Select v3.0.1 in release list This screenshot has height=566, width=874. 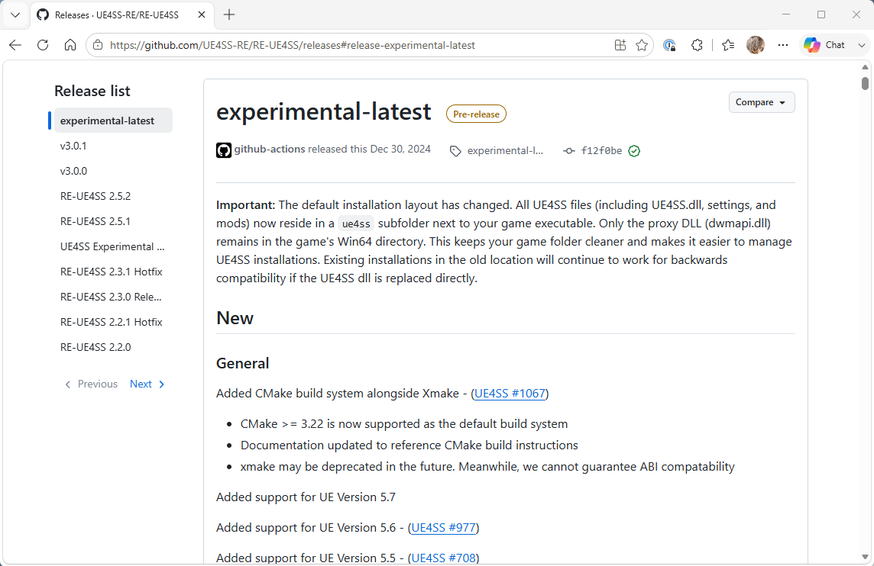[73, 146]
